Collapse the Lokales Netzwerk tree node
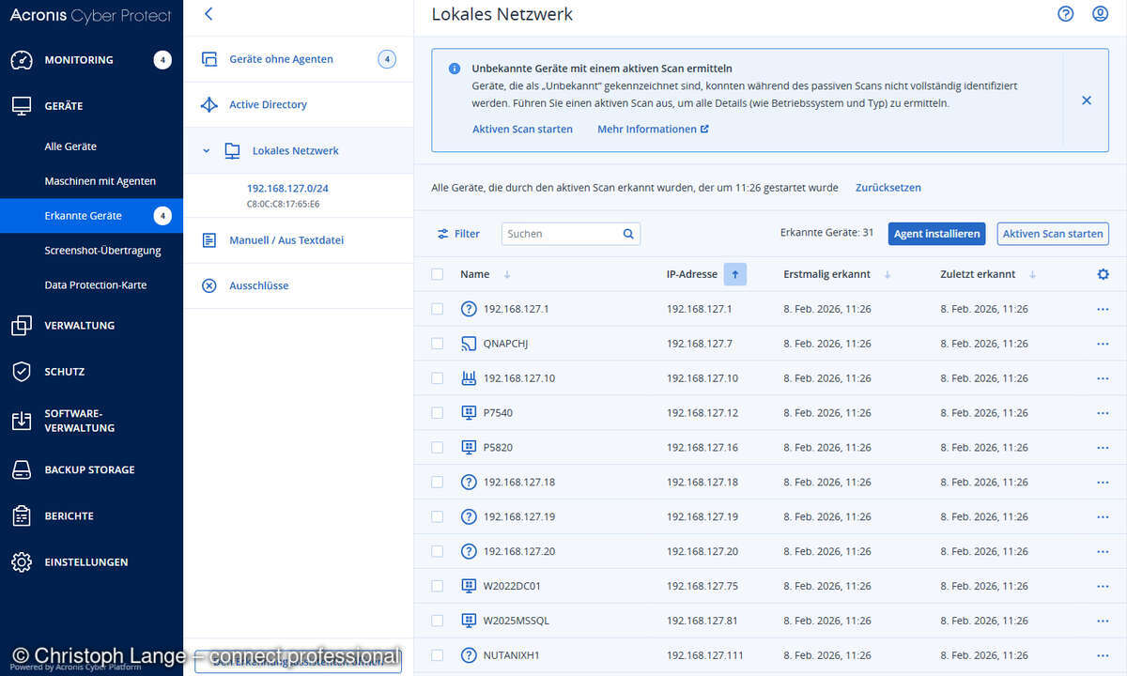1127x676 pixels. pyautogui.click(x=207, y=150)
